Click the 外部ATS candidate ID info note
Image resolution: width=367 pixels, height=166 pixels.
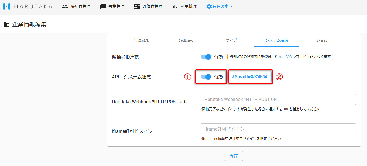(280, 57)
